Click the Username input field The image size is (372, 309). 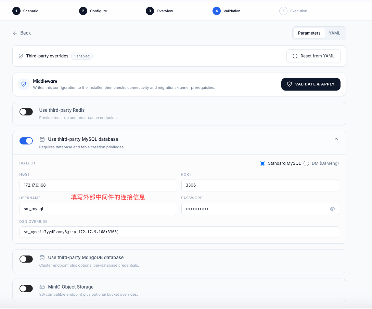click(98, 209)
